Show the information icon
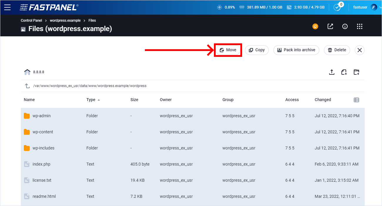 click(x=345, y=26)
